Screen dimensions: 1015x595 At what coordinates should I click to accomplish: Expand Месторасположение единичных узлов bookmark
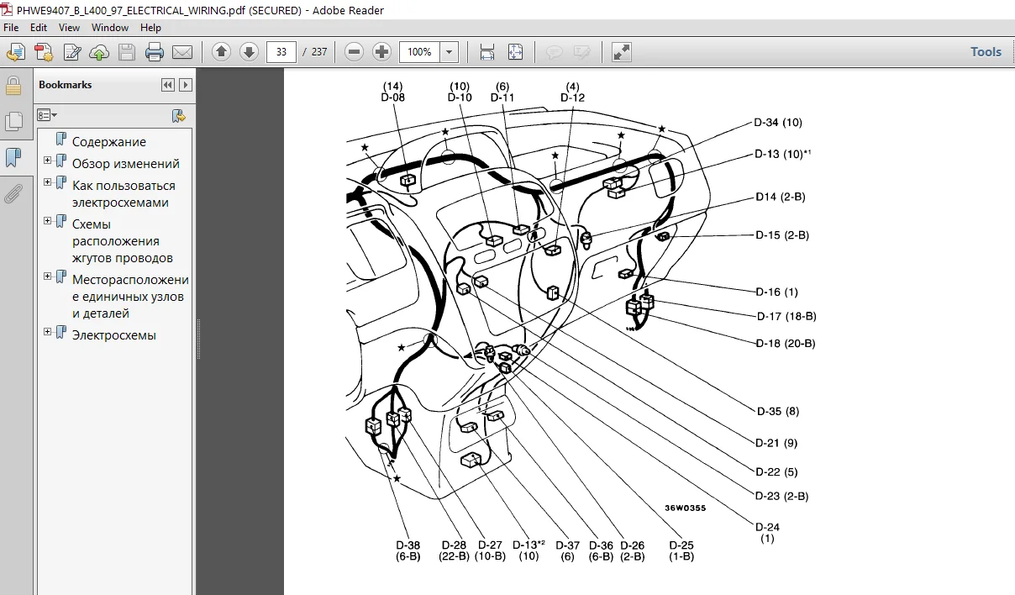coord(47,276)
